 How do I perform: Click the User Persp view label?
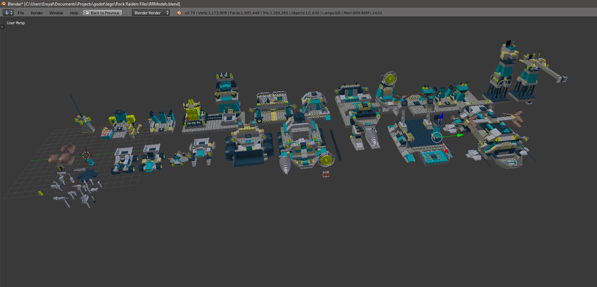pyautogui.click(x=16, y=23)
